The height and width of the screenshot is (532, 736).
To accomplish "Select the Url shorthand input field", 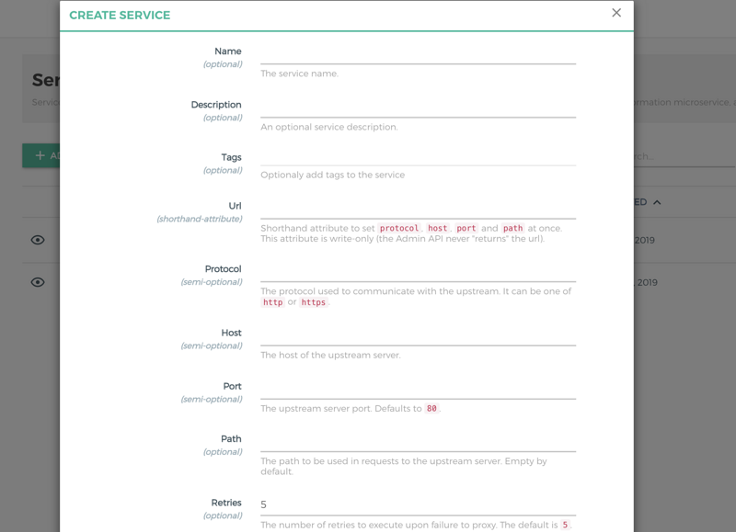I will 418,208.
